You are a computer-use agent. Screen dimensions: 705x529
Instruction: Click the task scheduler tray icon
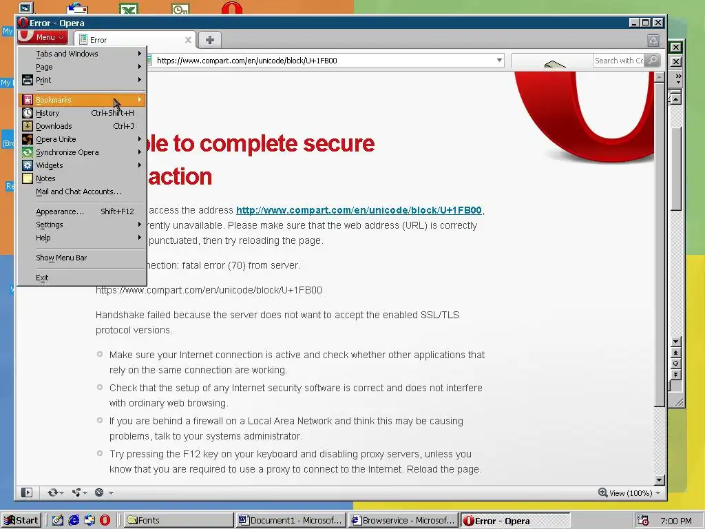pyautogui.click(x=644, y=521)
